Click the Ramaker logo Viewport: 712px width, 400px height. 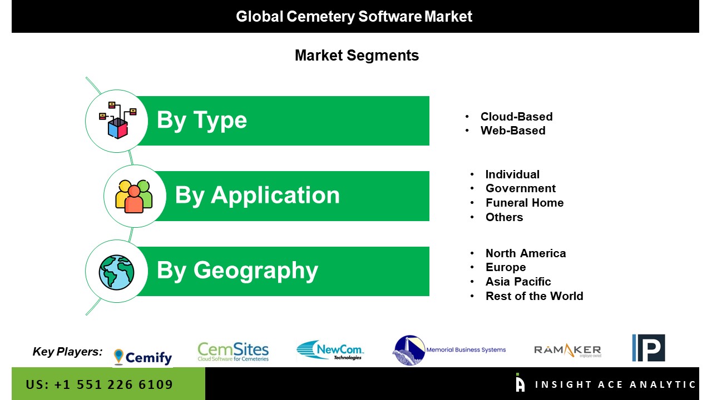point(567,351)
